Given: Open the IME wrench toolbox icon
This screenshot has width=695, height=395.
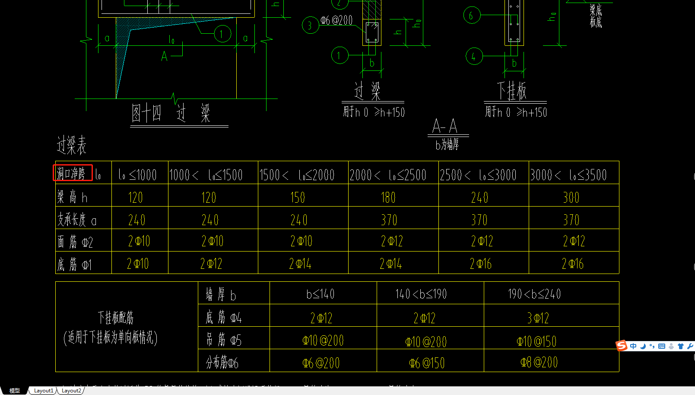Looking at the screenshot, I should coord(690,346).
